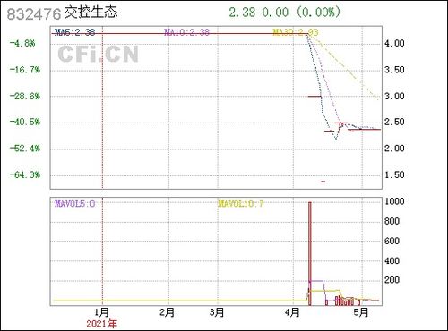The image size is (448, 331).
Task: Click the 1000 volume axis label
Action: (394, 201)
